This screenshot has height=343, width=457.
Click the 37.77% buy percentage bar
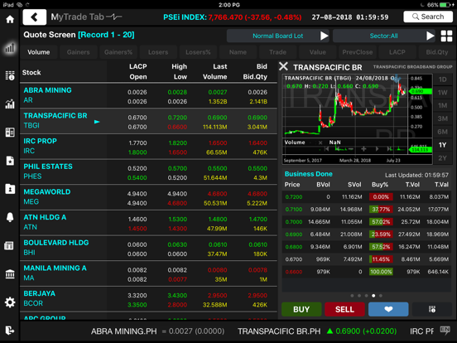coord(381,210)
